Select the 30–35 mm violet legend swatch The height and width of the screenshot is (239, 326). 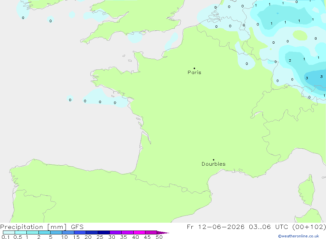click(x=116, y=232)
